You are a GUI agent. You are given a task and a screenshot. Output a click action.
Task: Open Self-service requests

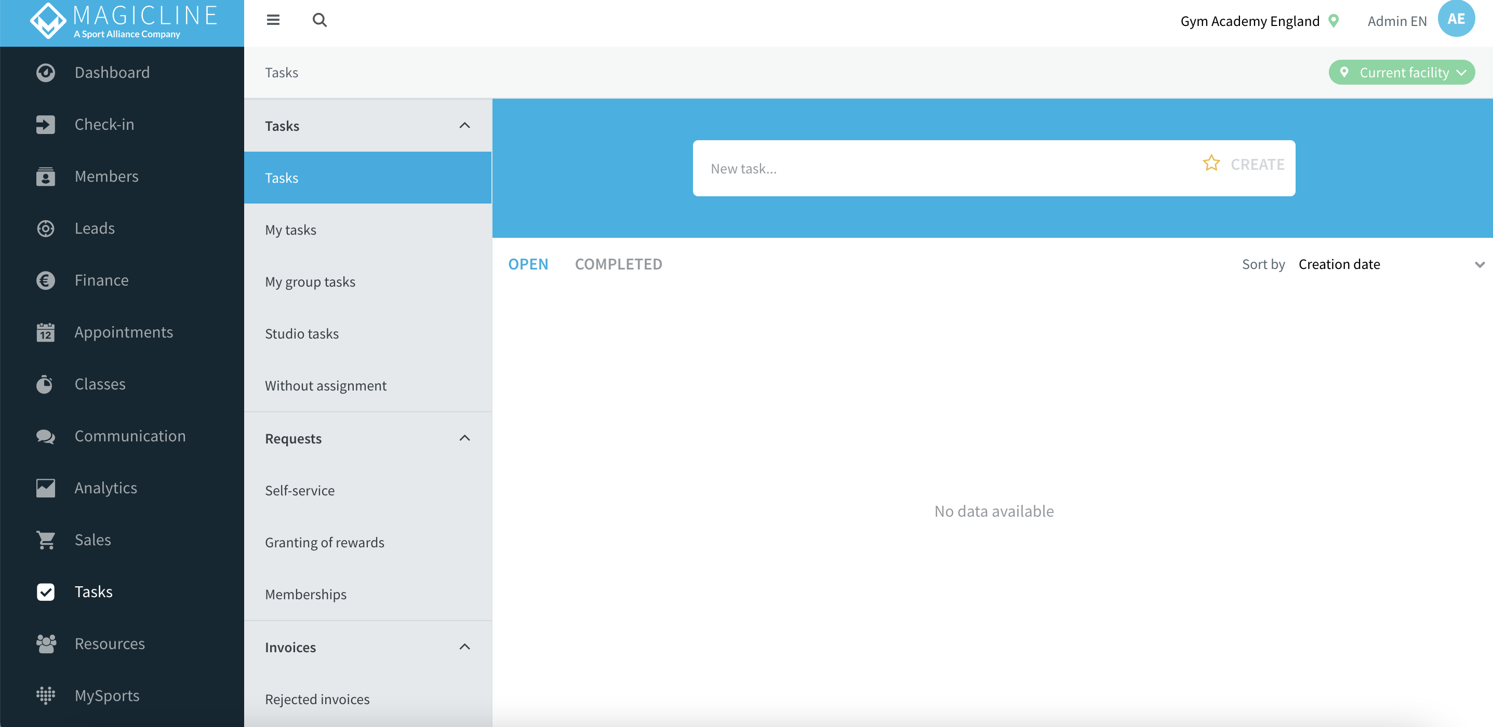(367, 491)
